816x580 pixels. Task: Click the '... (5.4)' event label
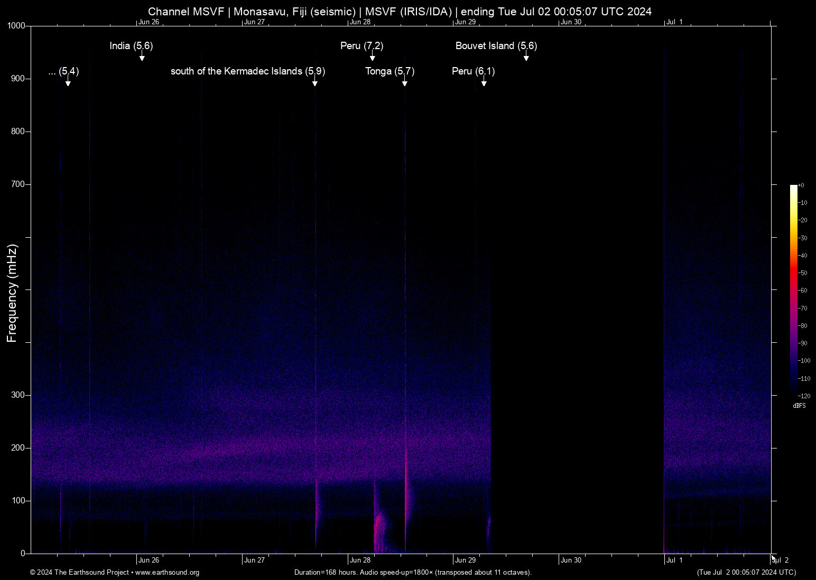[63, 71]
